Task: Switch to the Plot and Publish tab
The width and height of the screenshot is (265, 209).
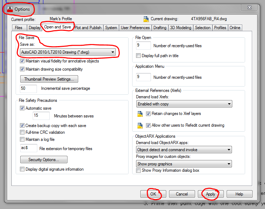Action: (x=88, y=28)
